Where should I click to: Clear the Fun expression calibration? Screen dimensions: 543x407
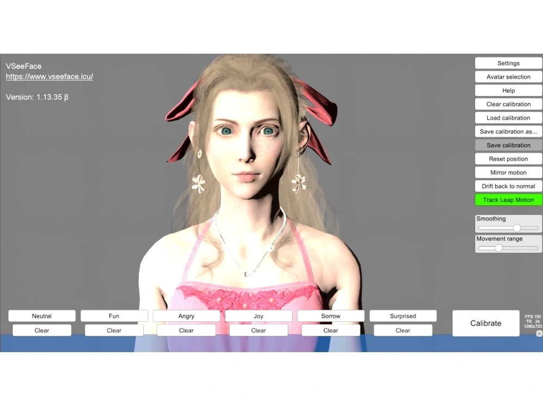(x=114, y=330)
